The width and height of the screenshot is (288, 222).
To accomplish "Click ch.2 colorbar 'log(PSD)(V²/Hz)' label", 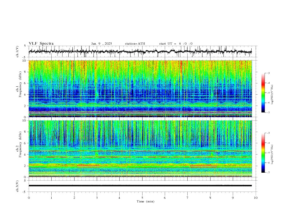I will tap(272, 155).
